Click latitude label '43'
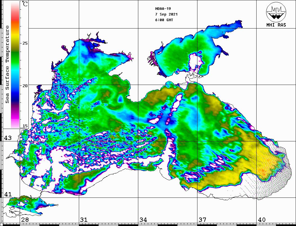 click(8, 138)
